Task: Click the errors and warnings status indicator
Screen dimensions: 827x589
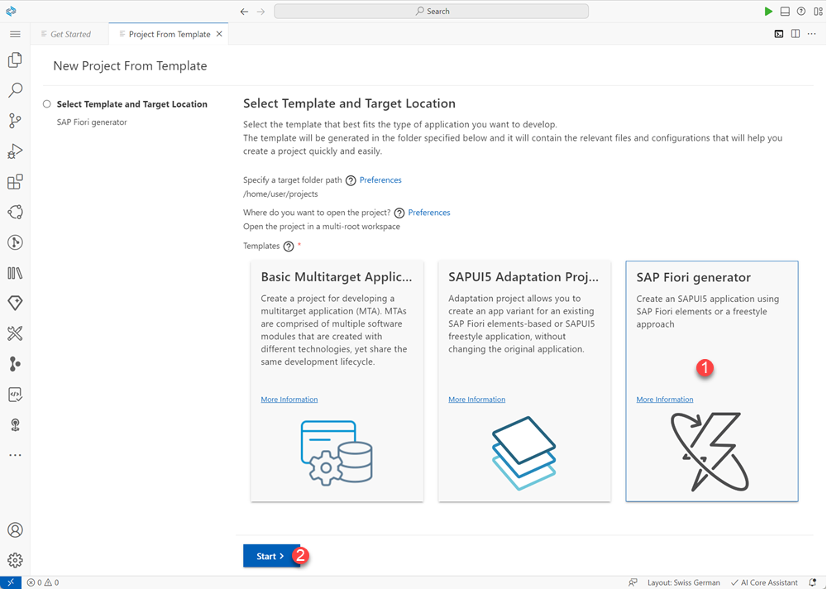Action: 43,582
